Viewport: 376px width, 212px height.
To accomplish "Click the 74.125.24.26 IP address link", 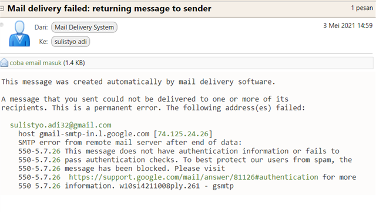I will coord(183,134).
